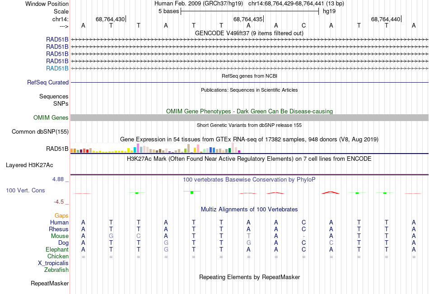The width and height of the screenshot is (429, 294).
Task: Open the OMIM Genes track label
Action: [x=51, y=118]
